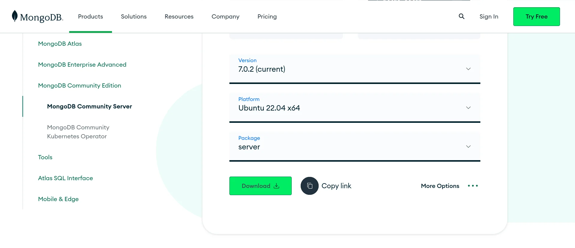
Task: Open the Resources menu
Action: click(x=179, y=16)
